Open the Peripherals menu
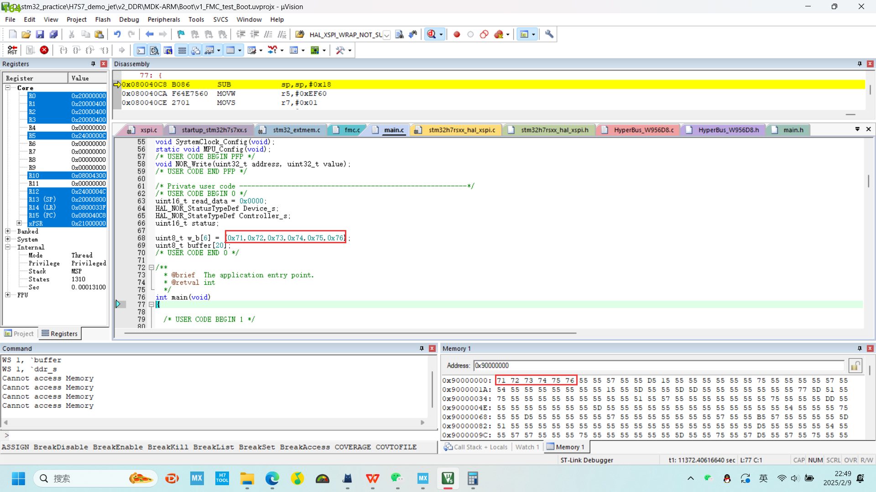Viewport: 876px width, 492px height. tap(164, 20)
